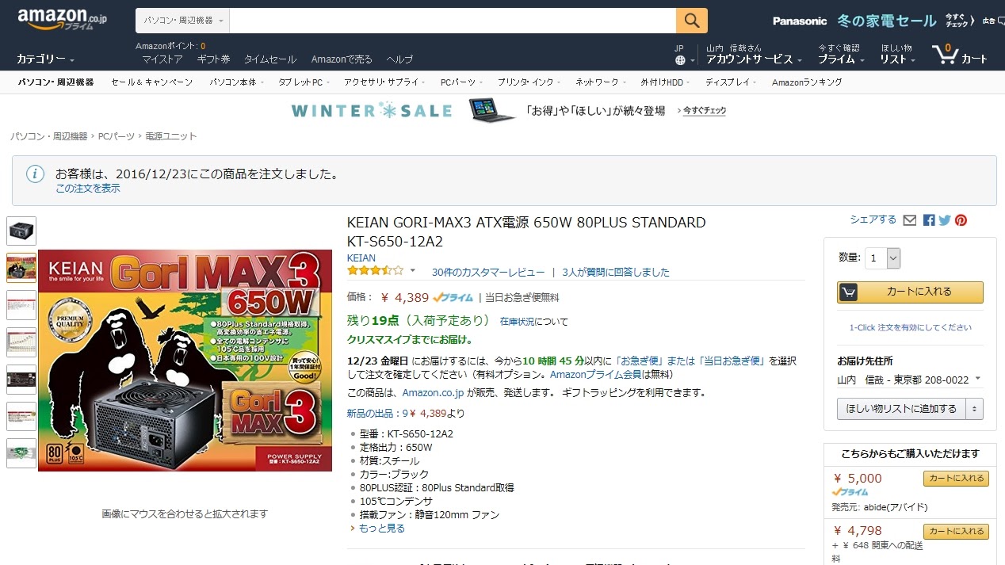Share on Pinterest icon

pyautogui.click(x=961, y=220)
